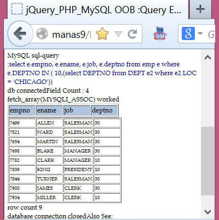Open a new tab with plus button
The width and height of the screenshot is (219, 220).
click(200, 9)
